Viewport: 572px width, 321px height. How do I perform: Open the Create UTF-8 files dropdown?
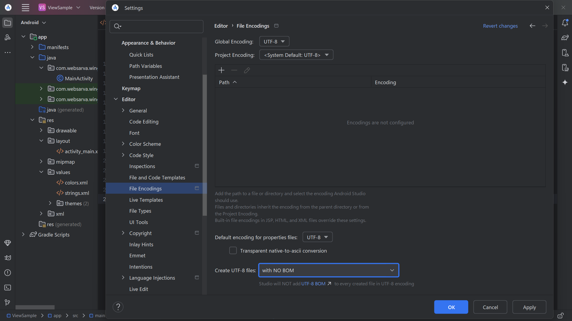tap(328, 270)
